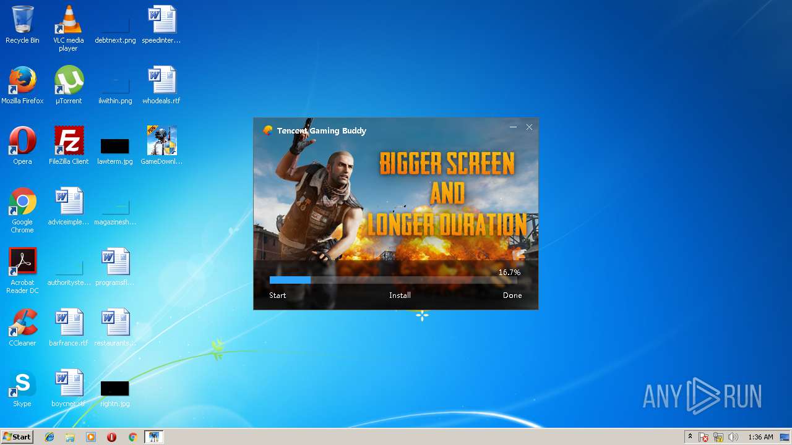
Task: Click the Install stage label
Action: 400,295
